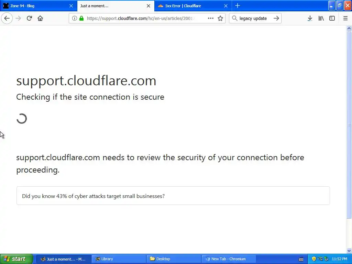Click the vertical scrollbar thumb
The image size is (352, 264).
coord(349,125)
